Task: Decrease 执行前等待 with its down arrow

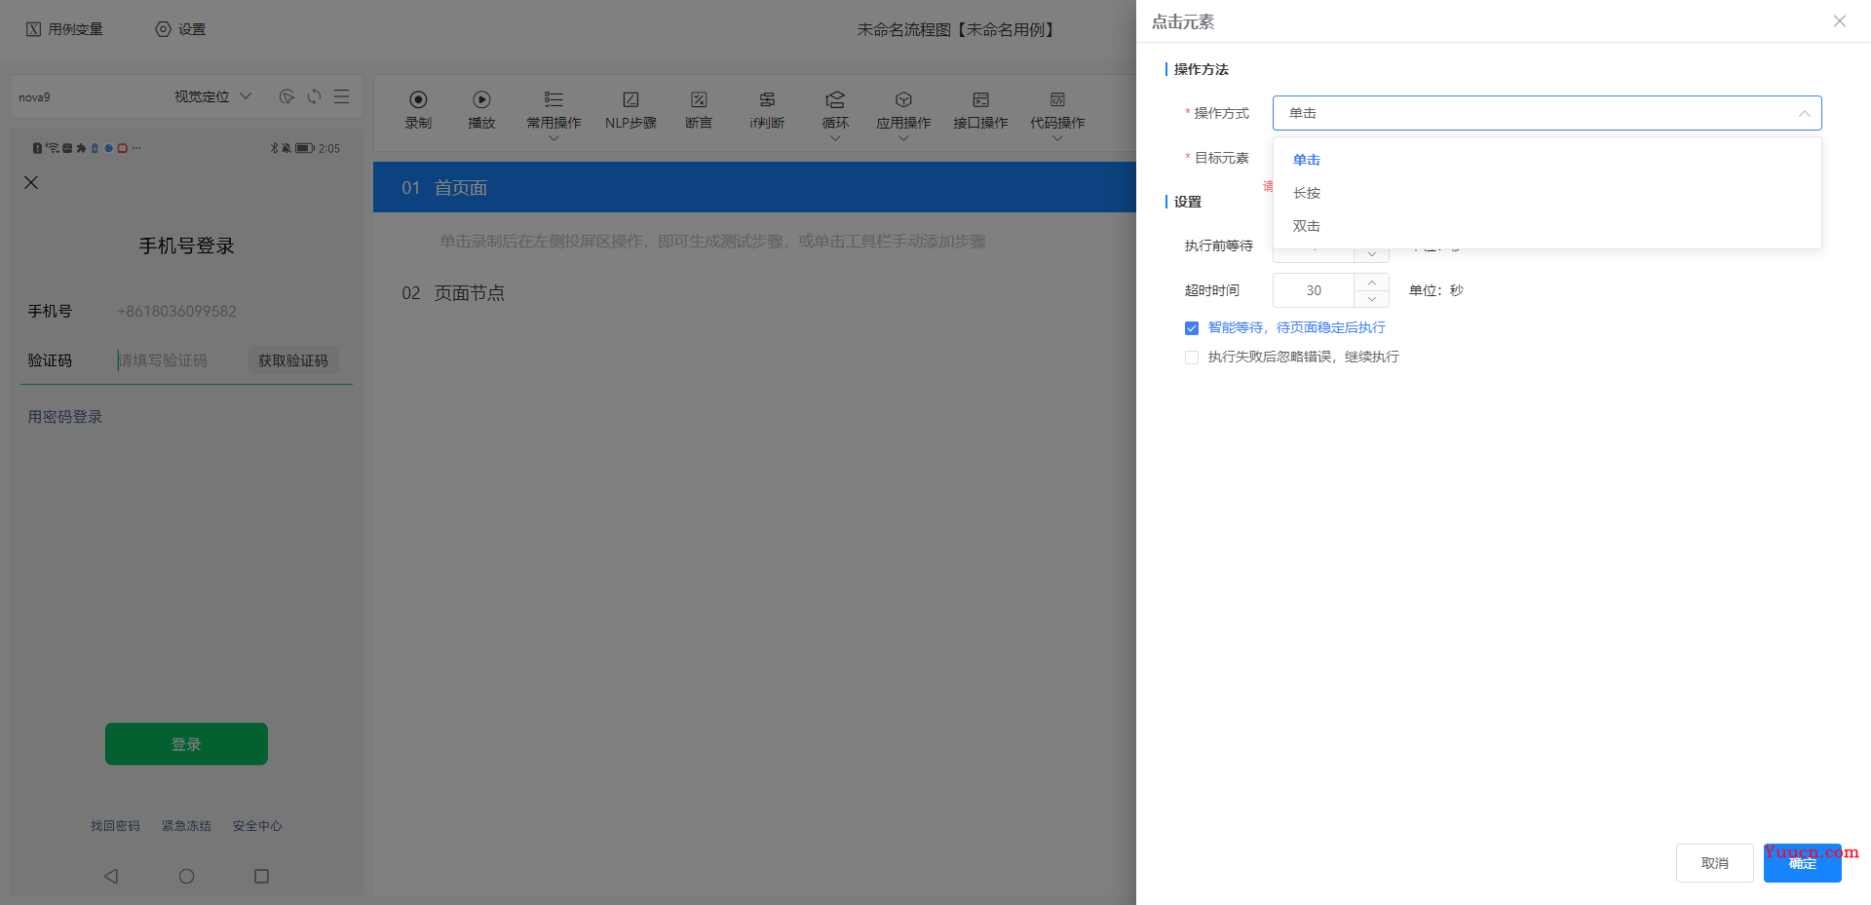Action: [1371, 254]
